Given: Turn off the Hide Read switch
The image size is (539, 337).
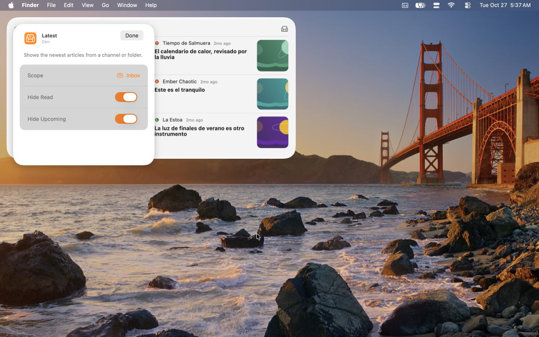Looking at the screenshot, I should pos(126,97).
